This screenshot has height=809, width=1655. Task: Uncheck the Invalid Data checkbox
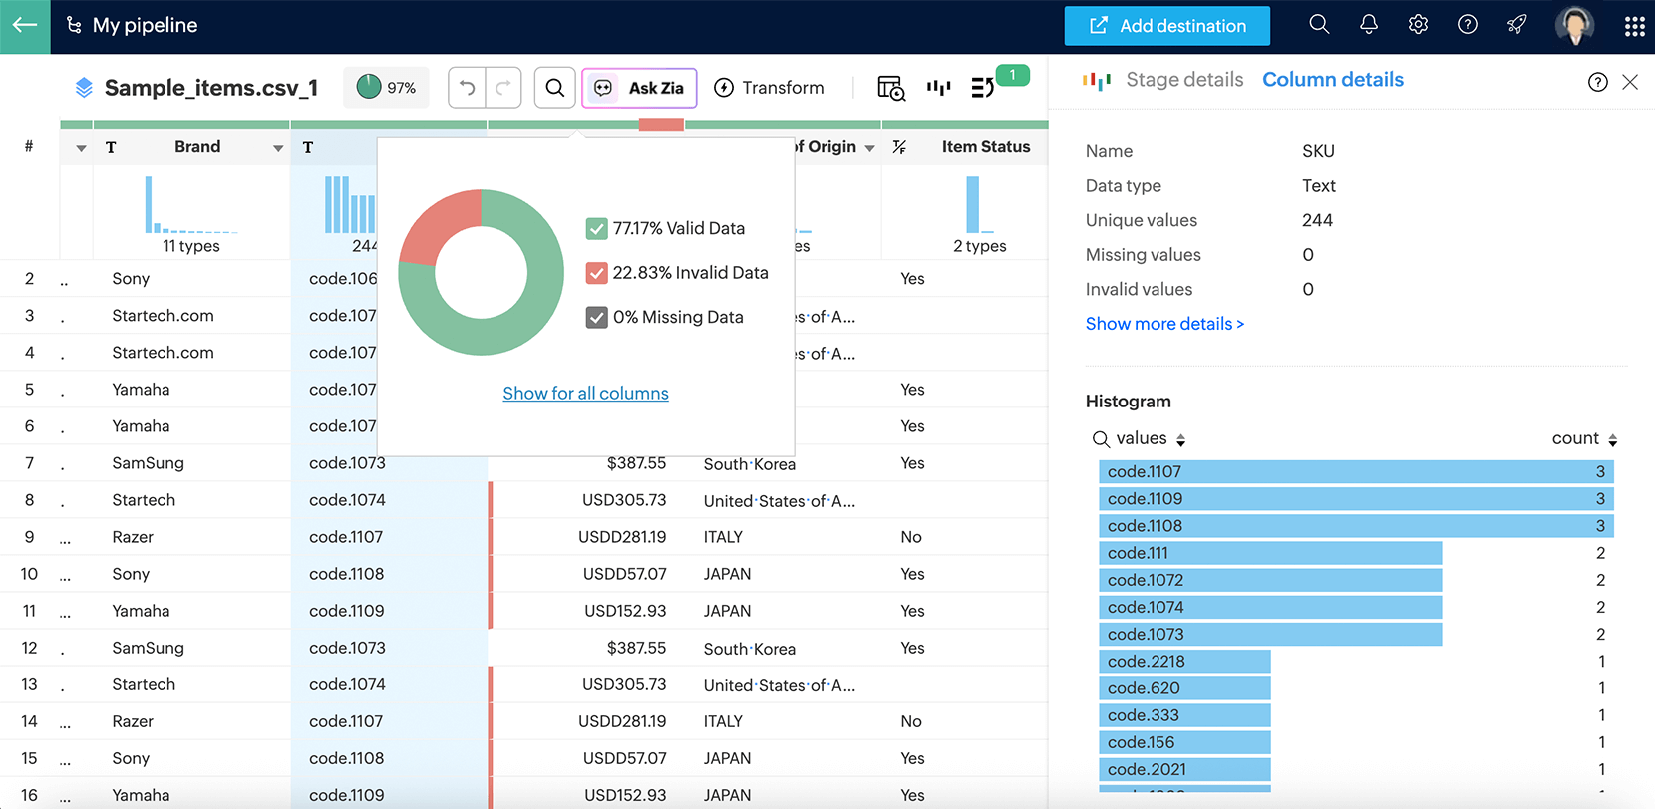pos(596,273)
